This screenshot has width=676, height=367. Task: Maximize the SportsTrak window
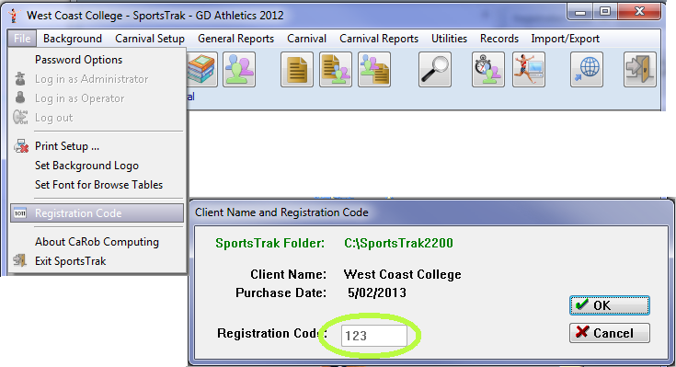tap(605, 12)
